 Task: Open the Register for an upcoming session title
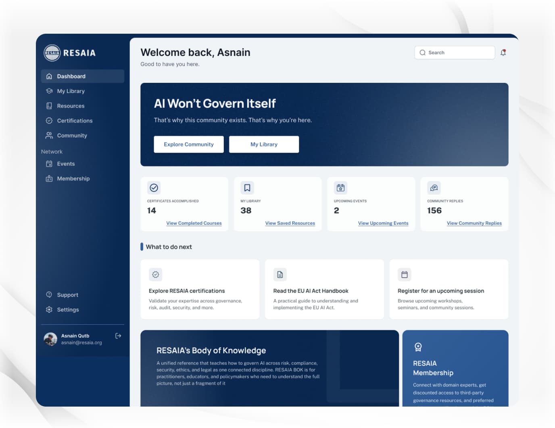441,291
